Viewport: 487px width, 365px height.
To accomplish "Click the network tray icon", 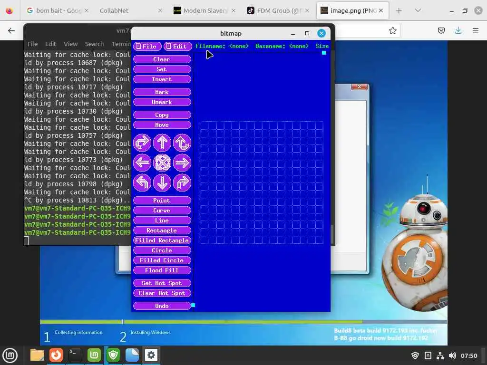I will coord(440,355).
